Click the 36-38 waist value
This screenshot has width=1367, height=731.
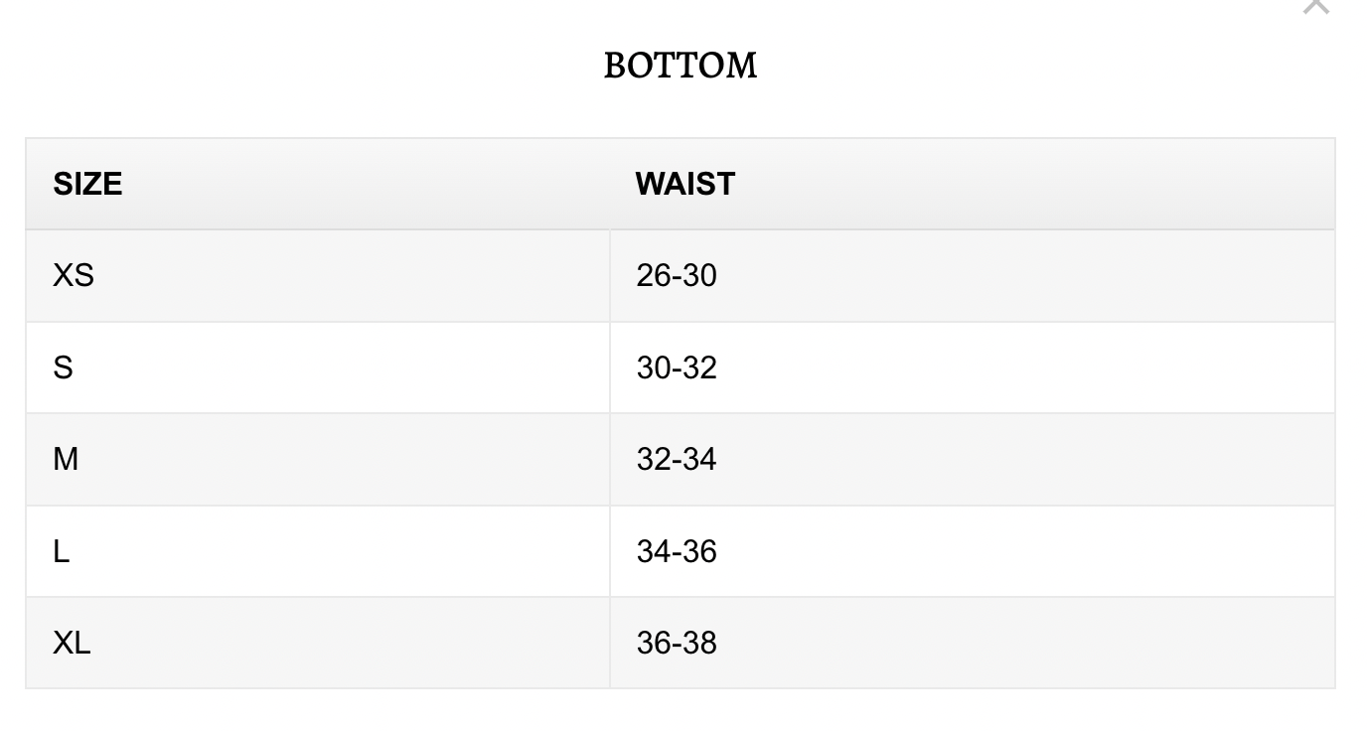tap(676, 643)
